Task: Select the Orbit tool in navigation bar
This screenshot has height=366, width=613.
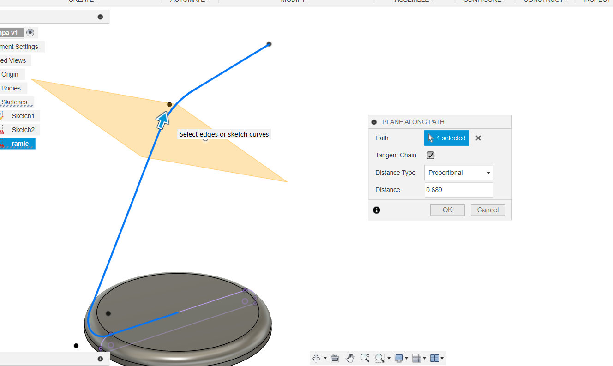Action: point(316,358)
